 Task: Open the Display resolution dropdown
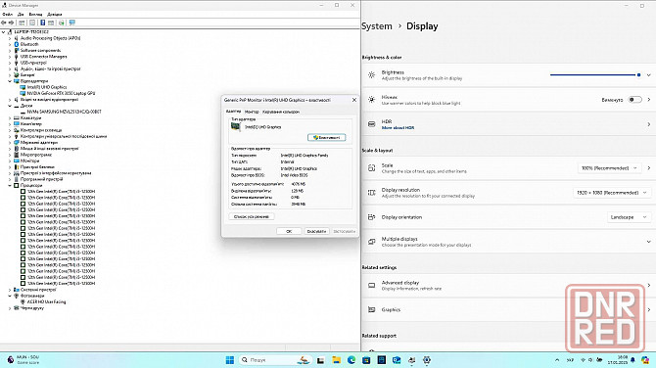pyautogui.click(x=611, y=193)
